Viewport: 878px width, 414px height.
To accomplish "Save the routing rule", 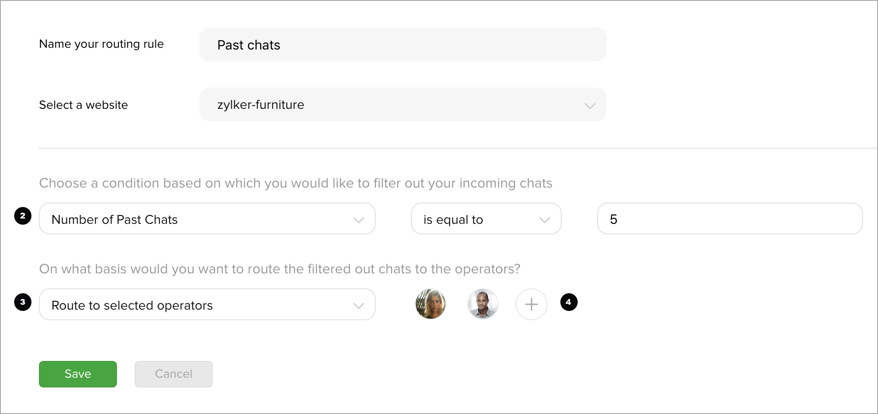I will [78, 374].
